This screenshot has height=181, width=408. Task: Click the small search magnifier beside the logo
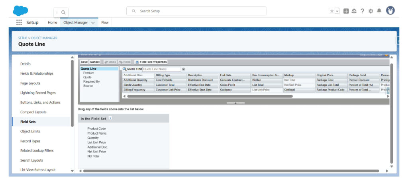click(63, 12)
